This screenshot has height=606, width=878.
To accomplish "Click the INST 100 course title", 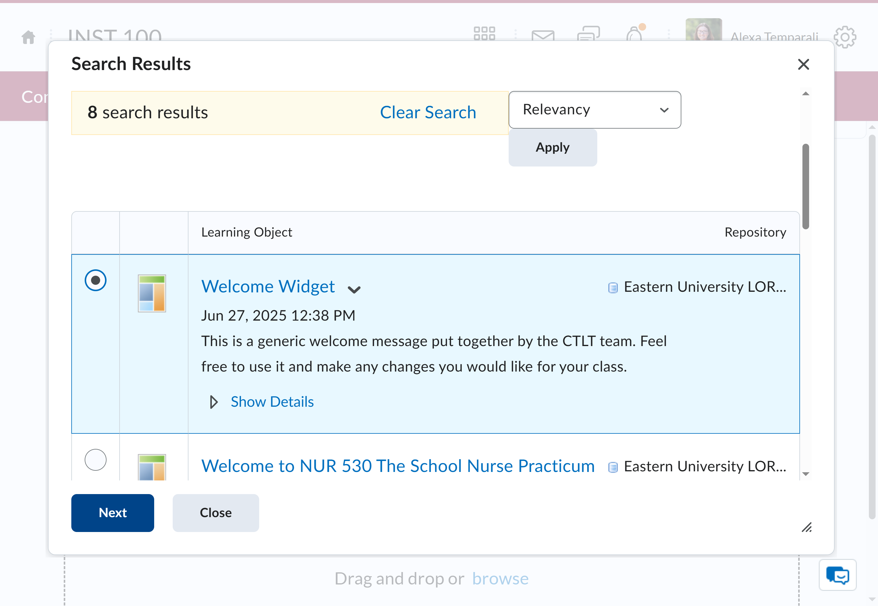I will pyautogui.click(x=115, y=35).
